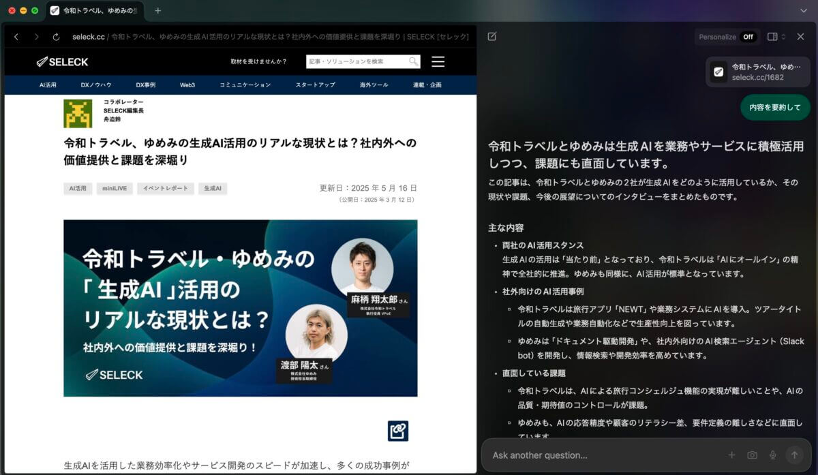Click the 内容を要約して message bubble
818x475 pixels.
pyautogui.click(x=775, y=108)
